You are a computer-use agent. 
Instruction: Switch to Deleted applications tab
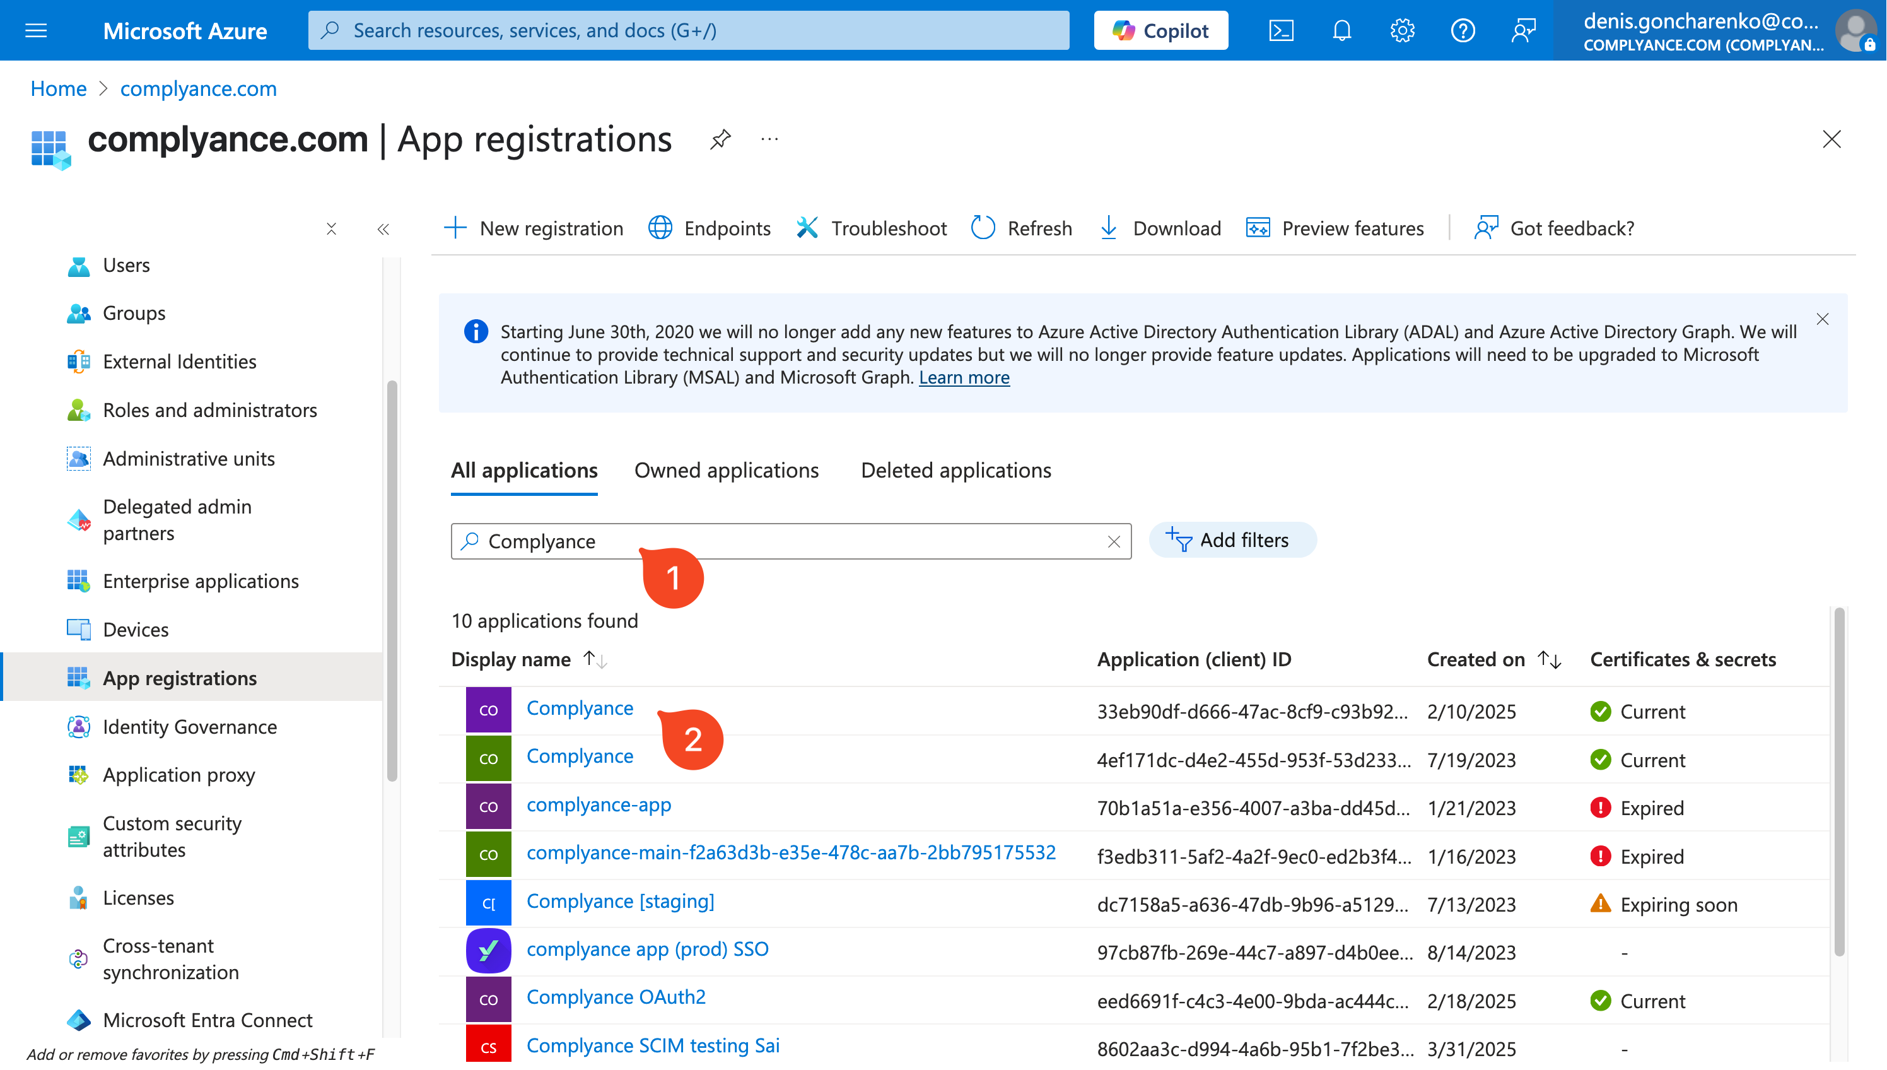coord(955,470)
